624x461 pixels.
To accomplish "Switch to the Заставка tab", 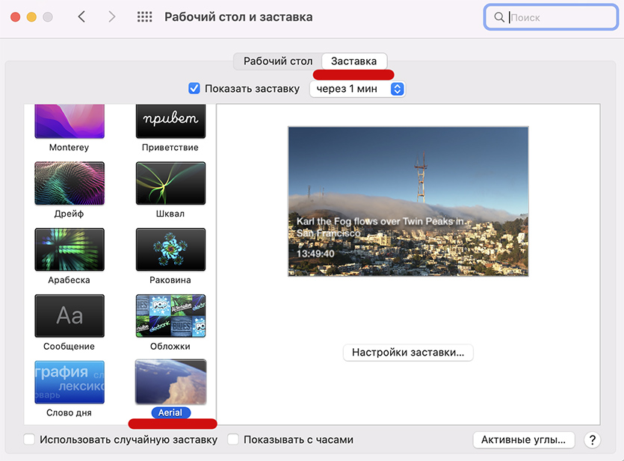I will pyautogui.click(x=353, y=61).
